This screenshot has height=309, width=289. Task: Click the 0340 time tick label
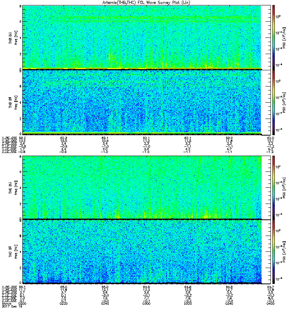coord(229,304)
